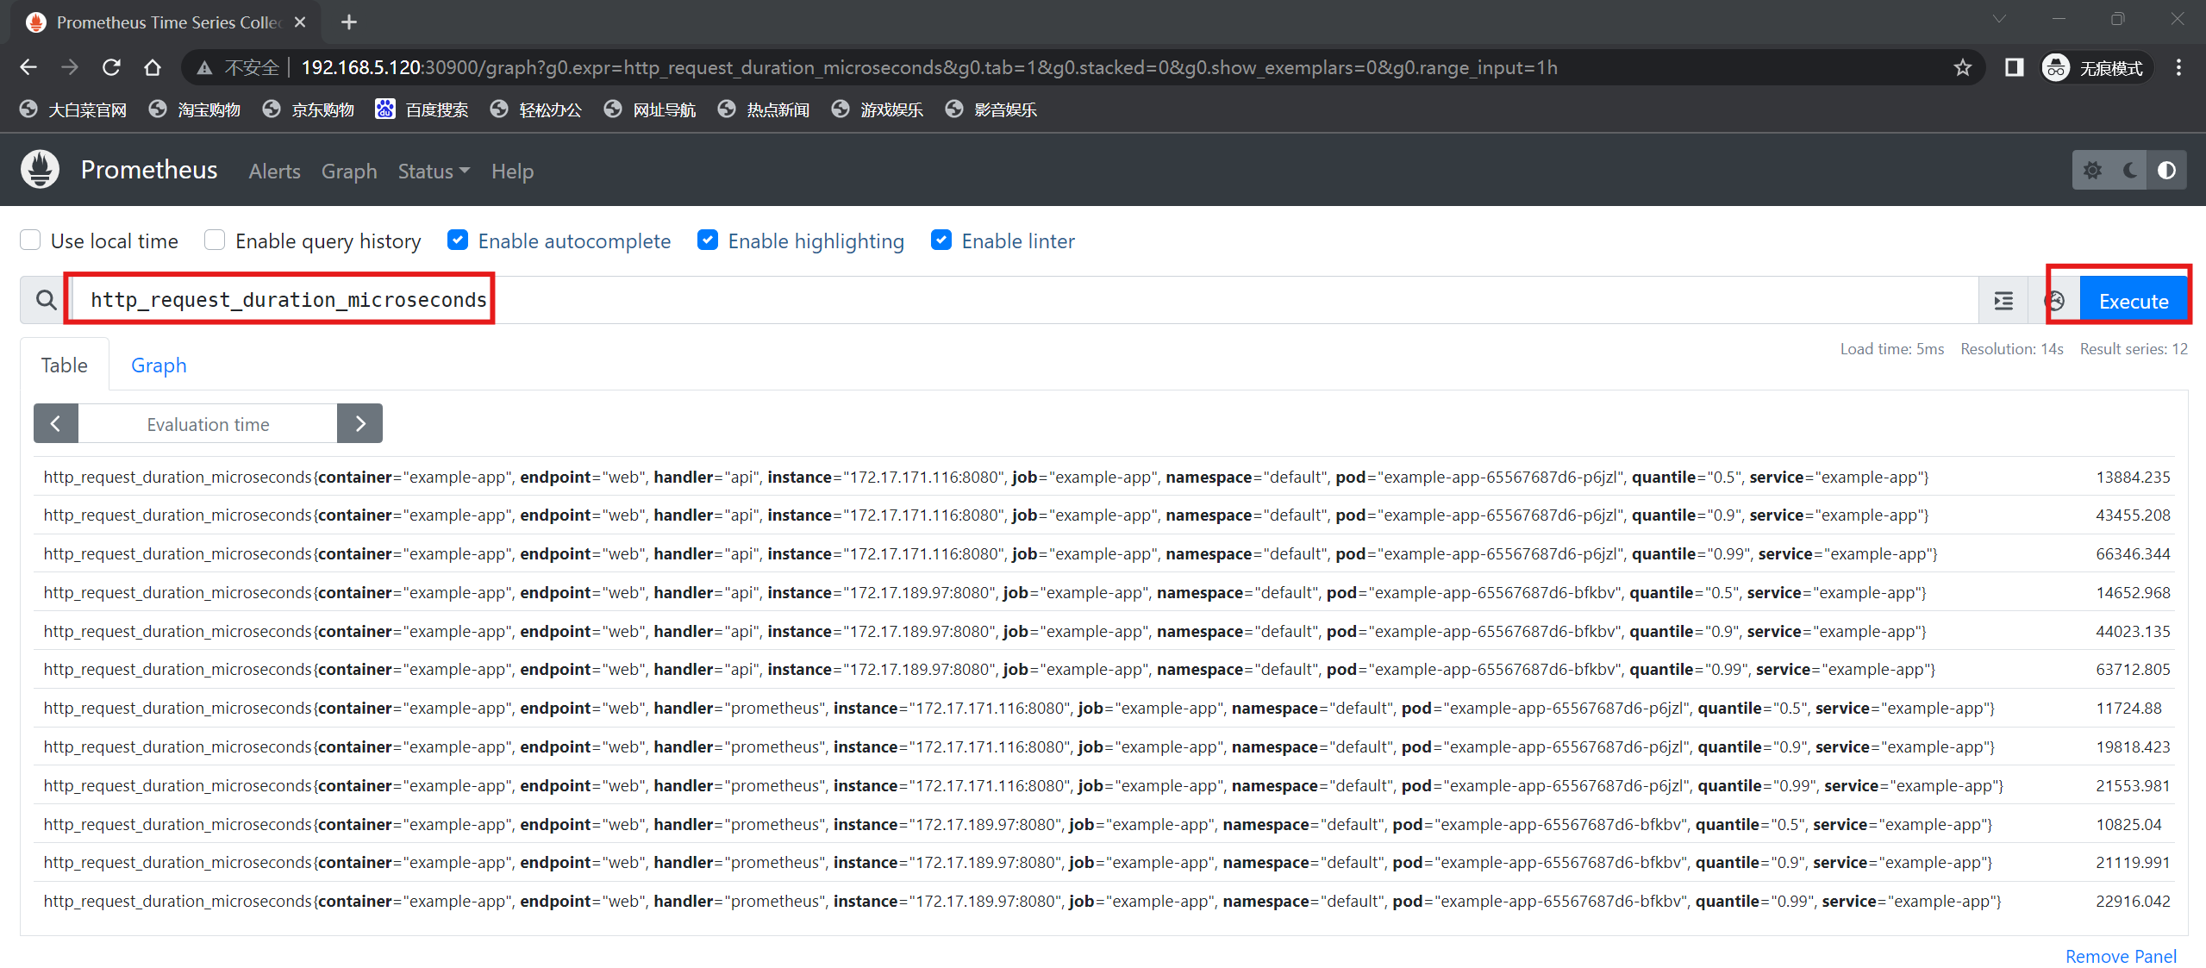Step evaluation time backward with left chevron
Screen dimensions: 2206x968
tap(56, 424)
